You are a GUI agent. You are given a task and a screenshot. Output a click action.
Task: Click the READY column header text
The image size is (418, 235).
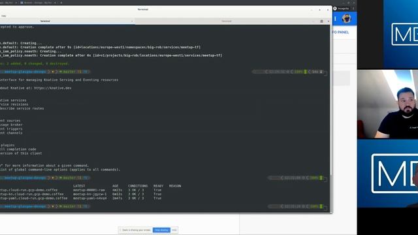[x=158, y=186]
